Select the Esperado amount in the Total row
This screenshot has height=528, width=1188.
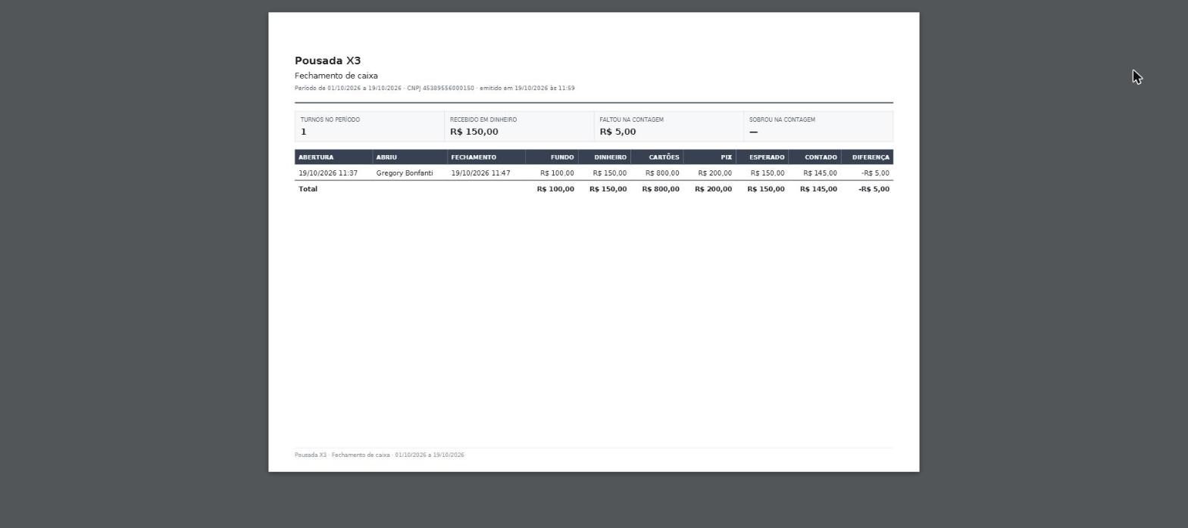(x=766, y=189)
